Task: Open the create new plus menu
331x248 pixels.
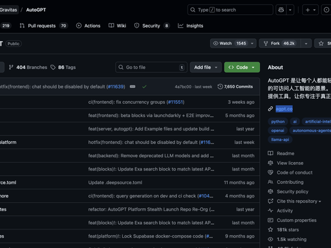Action: coord(310,10)
